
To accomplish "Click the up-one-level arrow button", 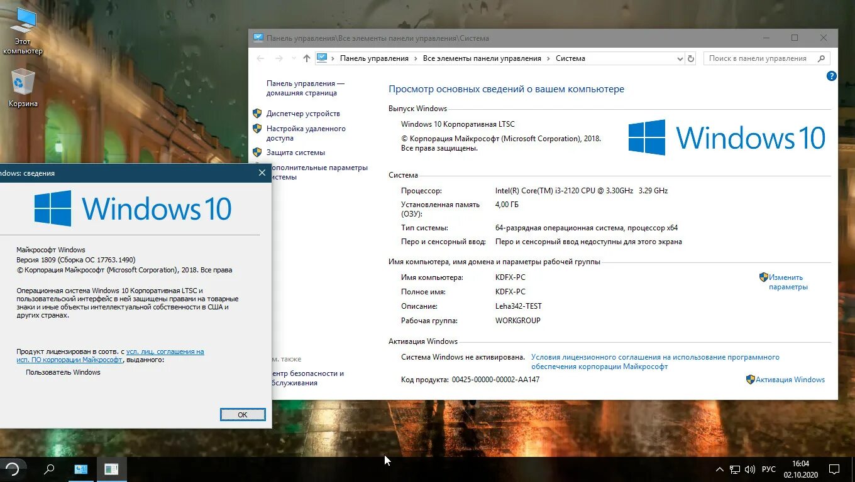I will coord(307,58).
